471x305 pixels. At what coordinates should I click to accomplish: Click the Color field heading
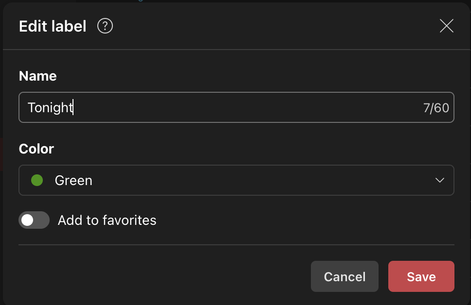pyautogui.click(x=36, y=149)
